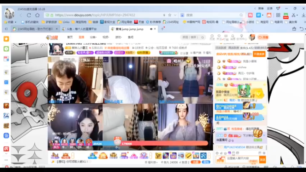Screen dimensions: 306x172
Task: Focus the chat message input field
Action: click(x=242, y=159)
